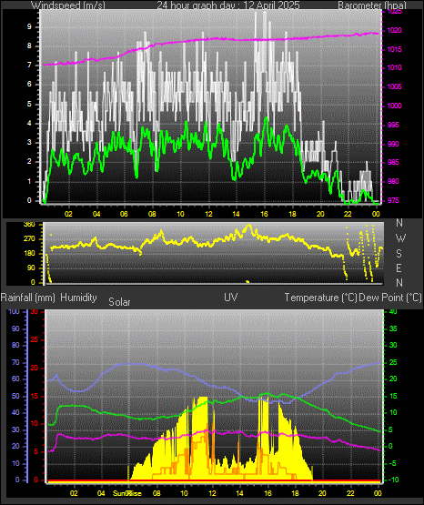Click the green -5 temperature scale value

pos(393,463)
